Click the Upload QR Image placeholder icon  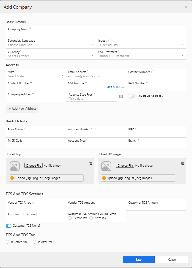point(107,166)
